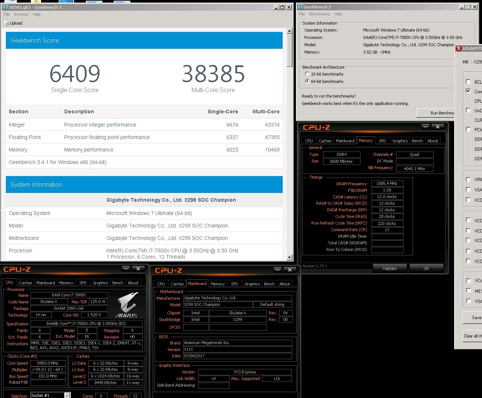
Task: Click the Integer row multi-core value 43374
Action: 272,125
